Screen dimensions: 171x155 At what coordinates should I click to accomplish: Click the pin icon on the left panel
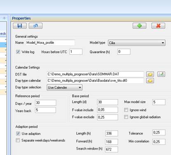[x=5, y=18]
